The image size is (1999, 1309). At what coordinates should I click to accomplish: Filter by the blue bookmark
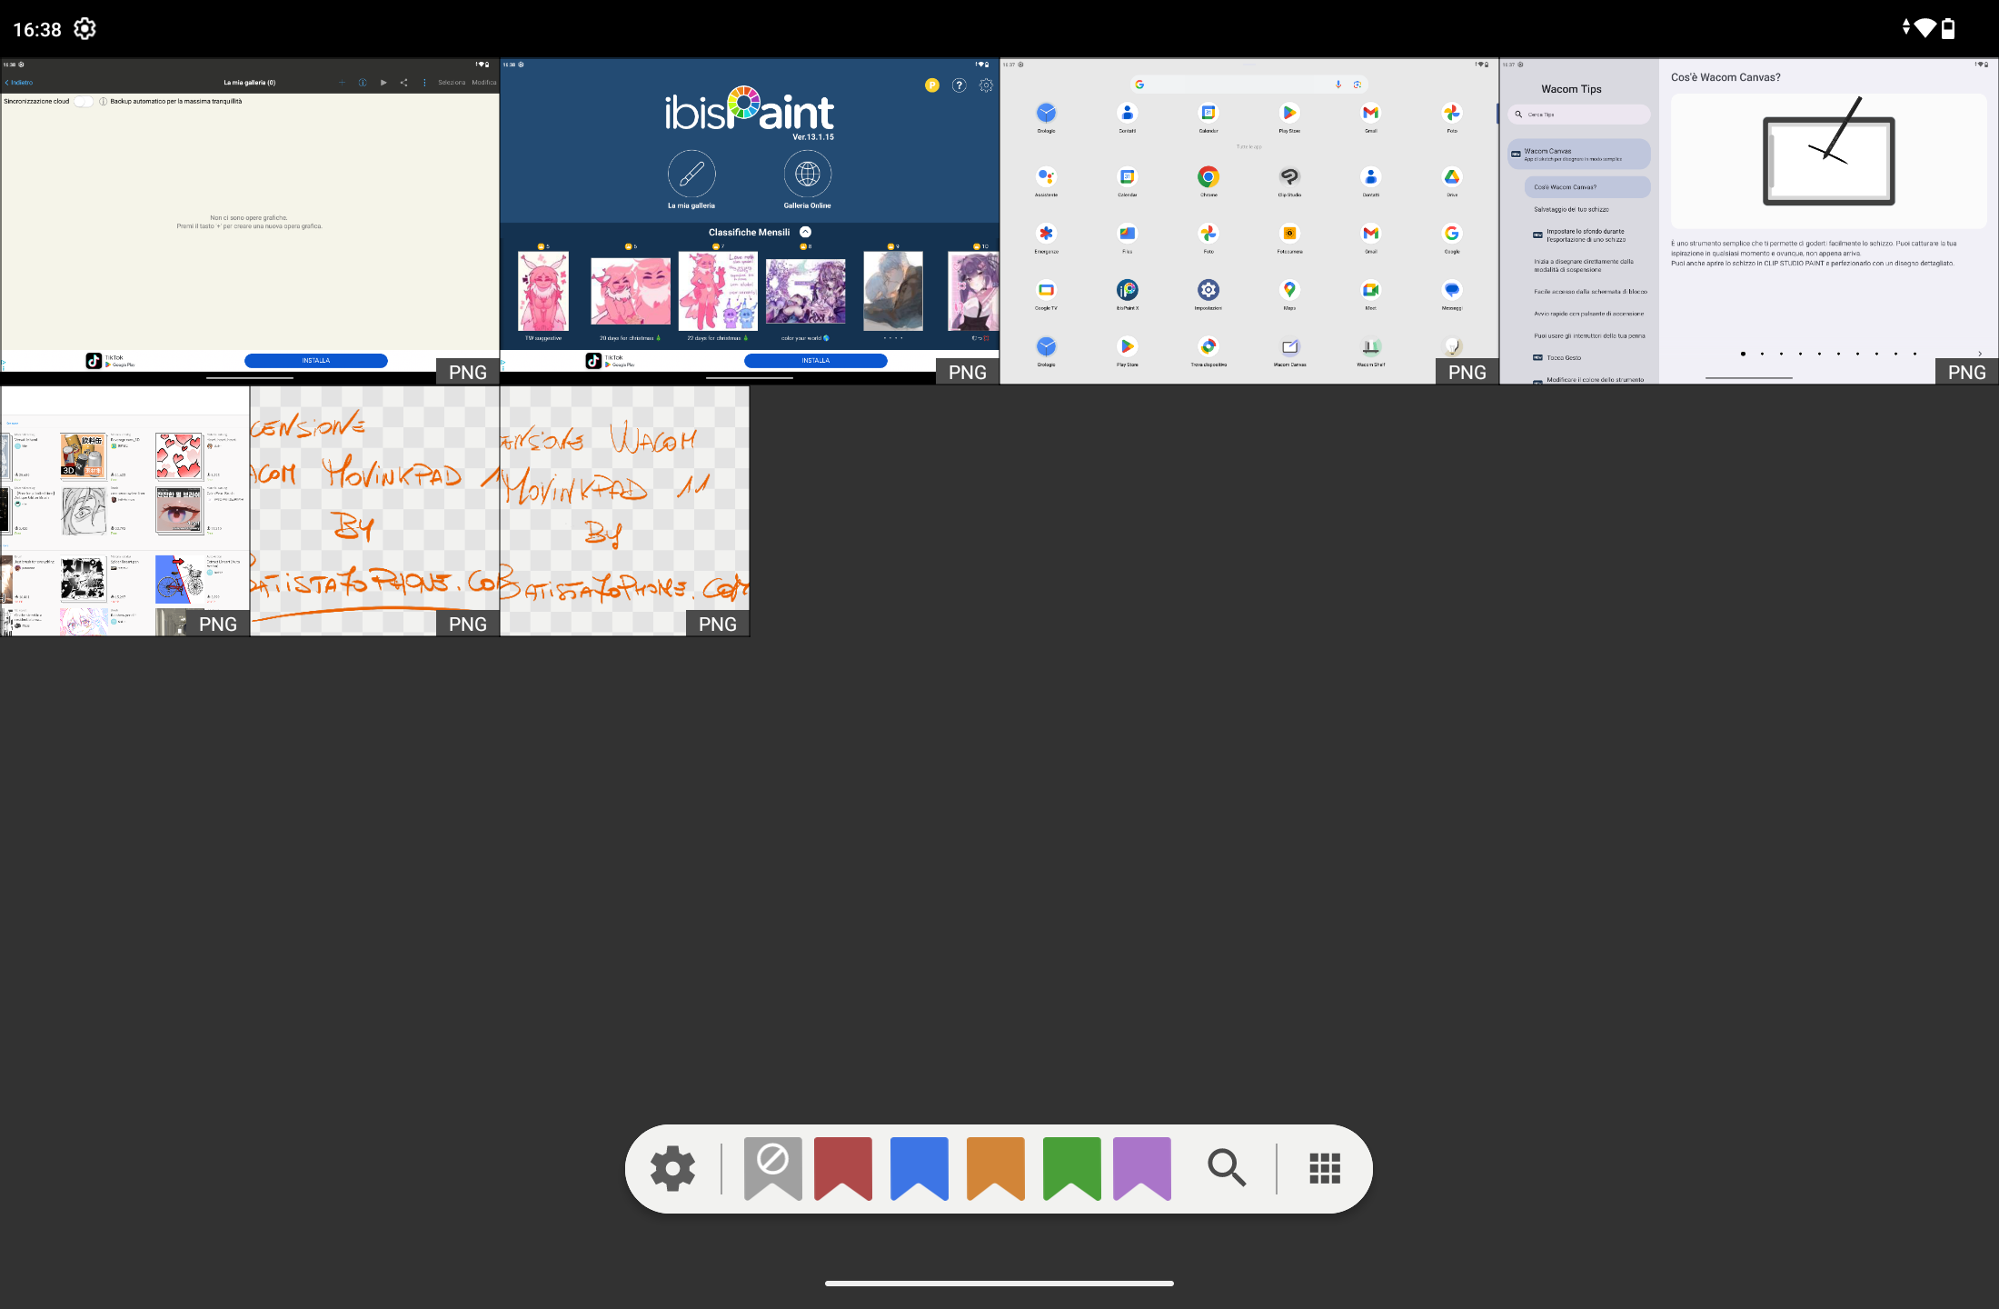[919, 1168]
